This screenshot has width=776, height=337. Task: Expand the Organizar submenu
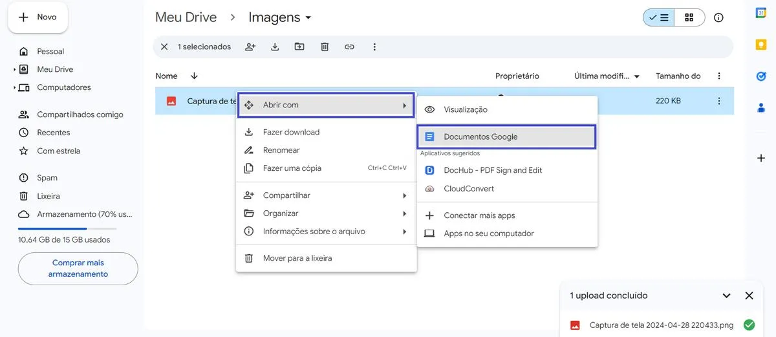tap(326, 213)
